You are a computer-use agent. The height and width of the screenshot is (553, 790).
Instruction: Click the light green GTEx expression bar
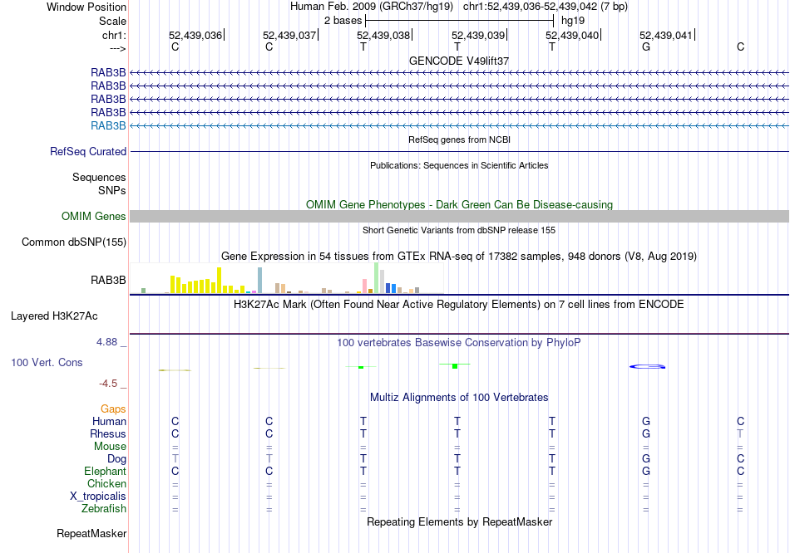(377, 278)
